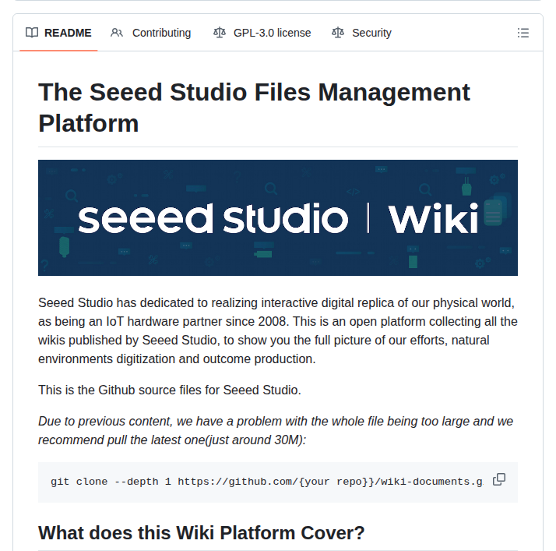
Task: Open the README outline list icon
Action: [523, 33]
